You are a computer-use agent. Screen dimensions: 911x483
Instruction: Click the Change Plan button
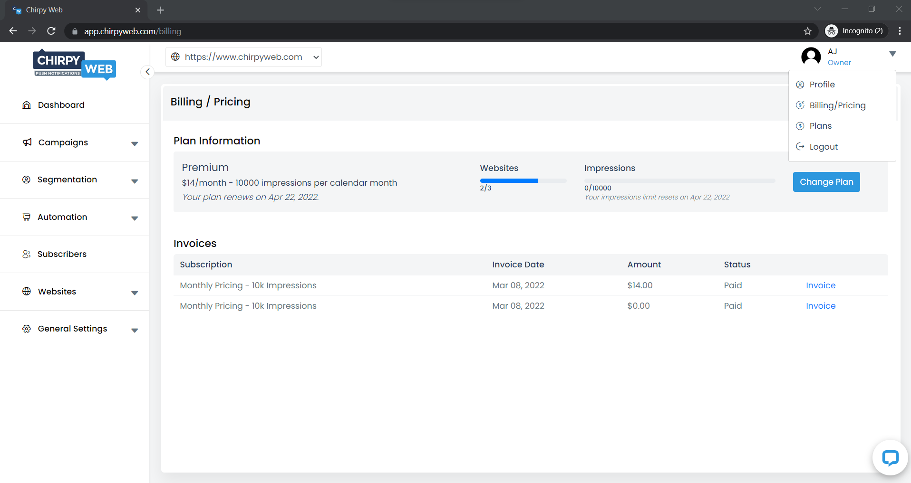pos(826,182)
